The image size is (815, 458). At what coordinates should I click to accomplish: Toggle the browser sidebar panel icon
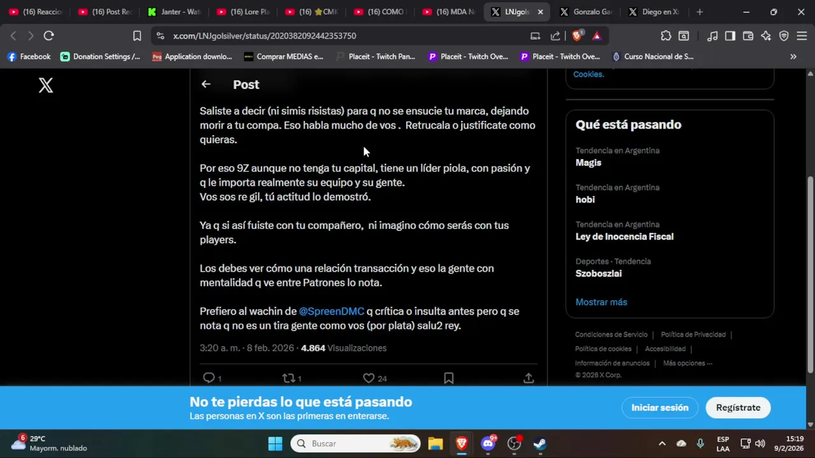coord(730,36)
